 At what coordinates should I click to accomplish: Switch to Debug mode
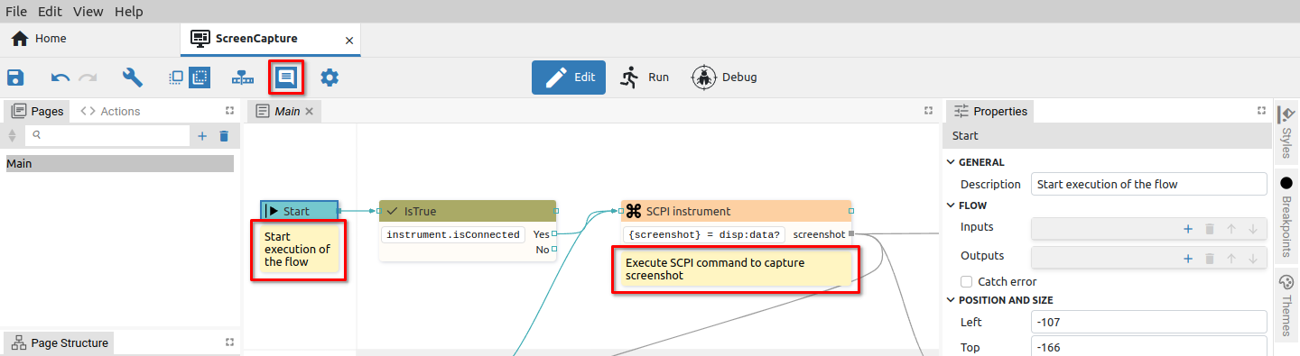[x=725, y=78]
